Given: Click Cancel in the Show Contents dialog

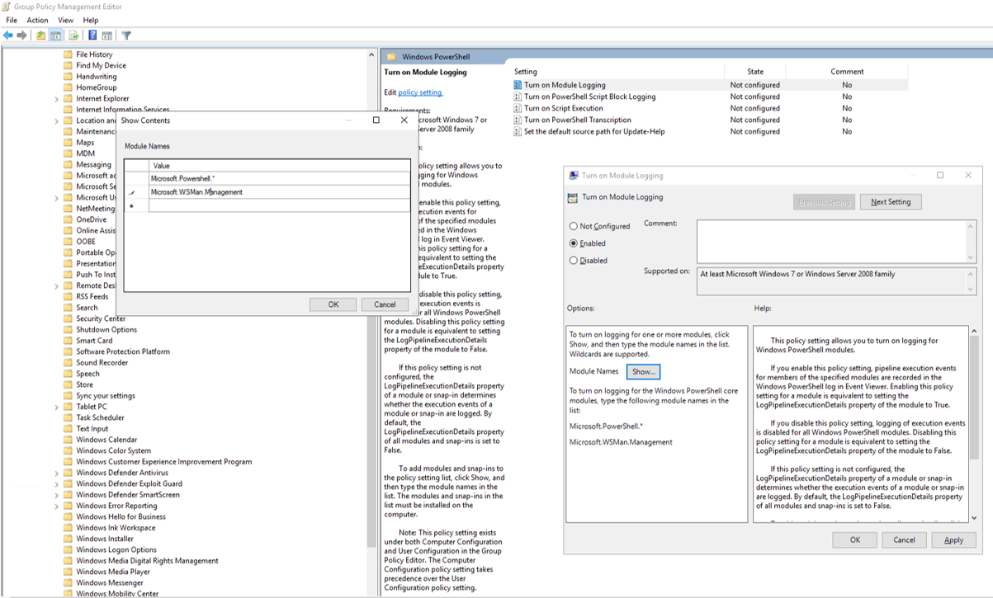Looking at the screenshot, I should pos(385,304).
